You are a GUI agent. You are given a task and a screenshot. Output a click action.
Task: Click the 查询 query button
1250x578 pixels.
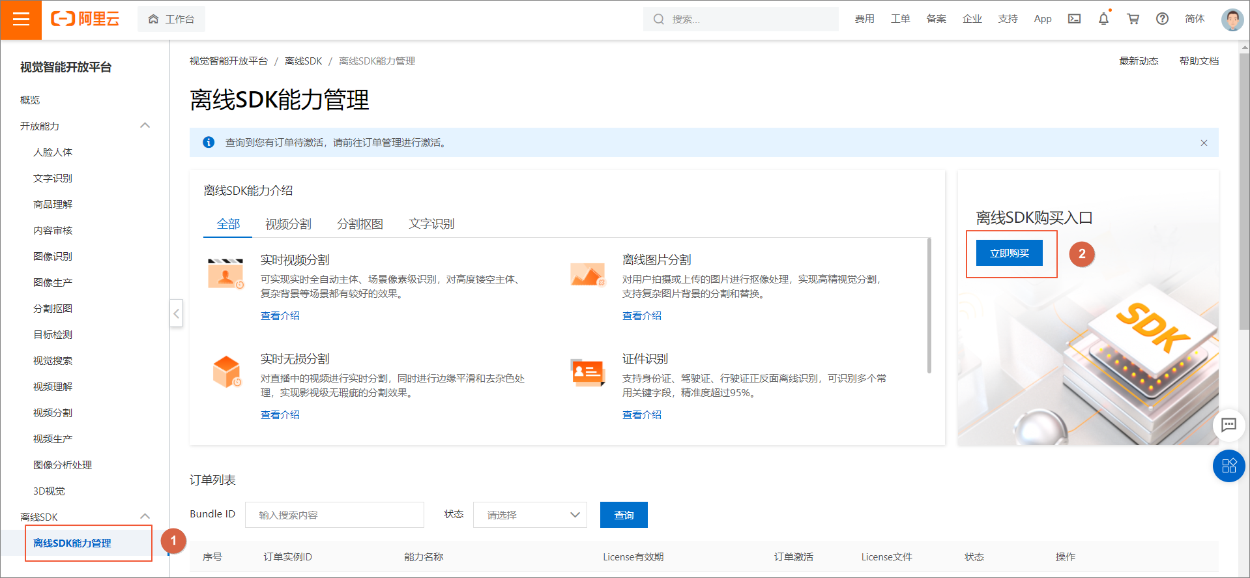pyautogui.click(x=624, y=515)
